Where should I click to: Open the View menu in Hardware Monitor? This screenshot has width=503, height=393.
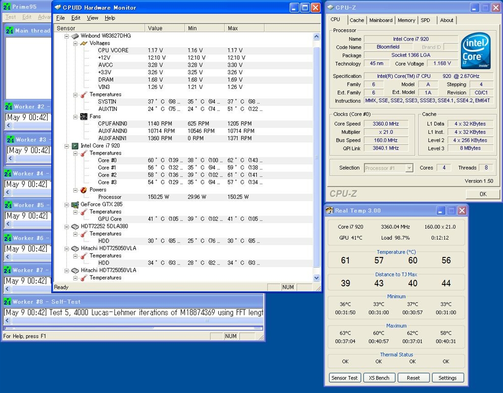92,18
